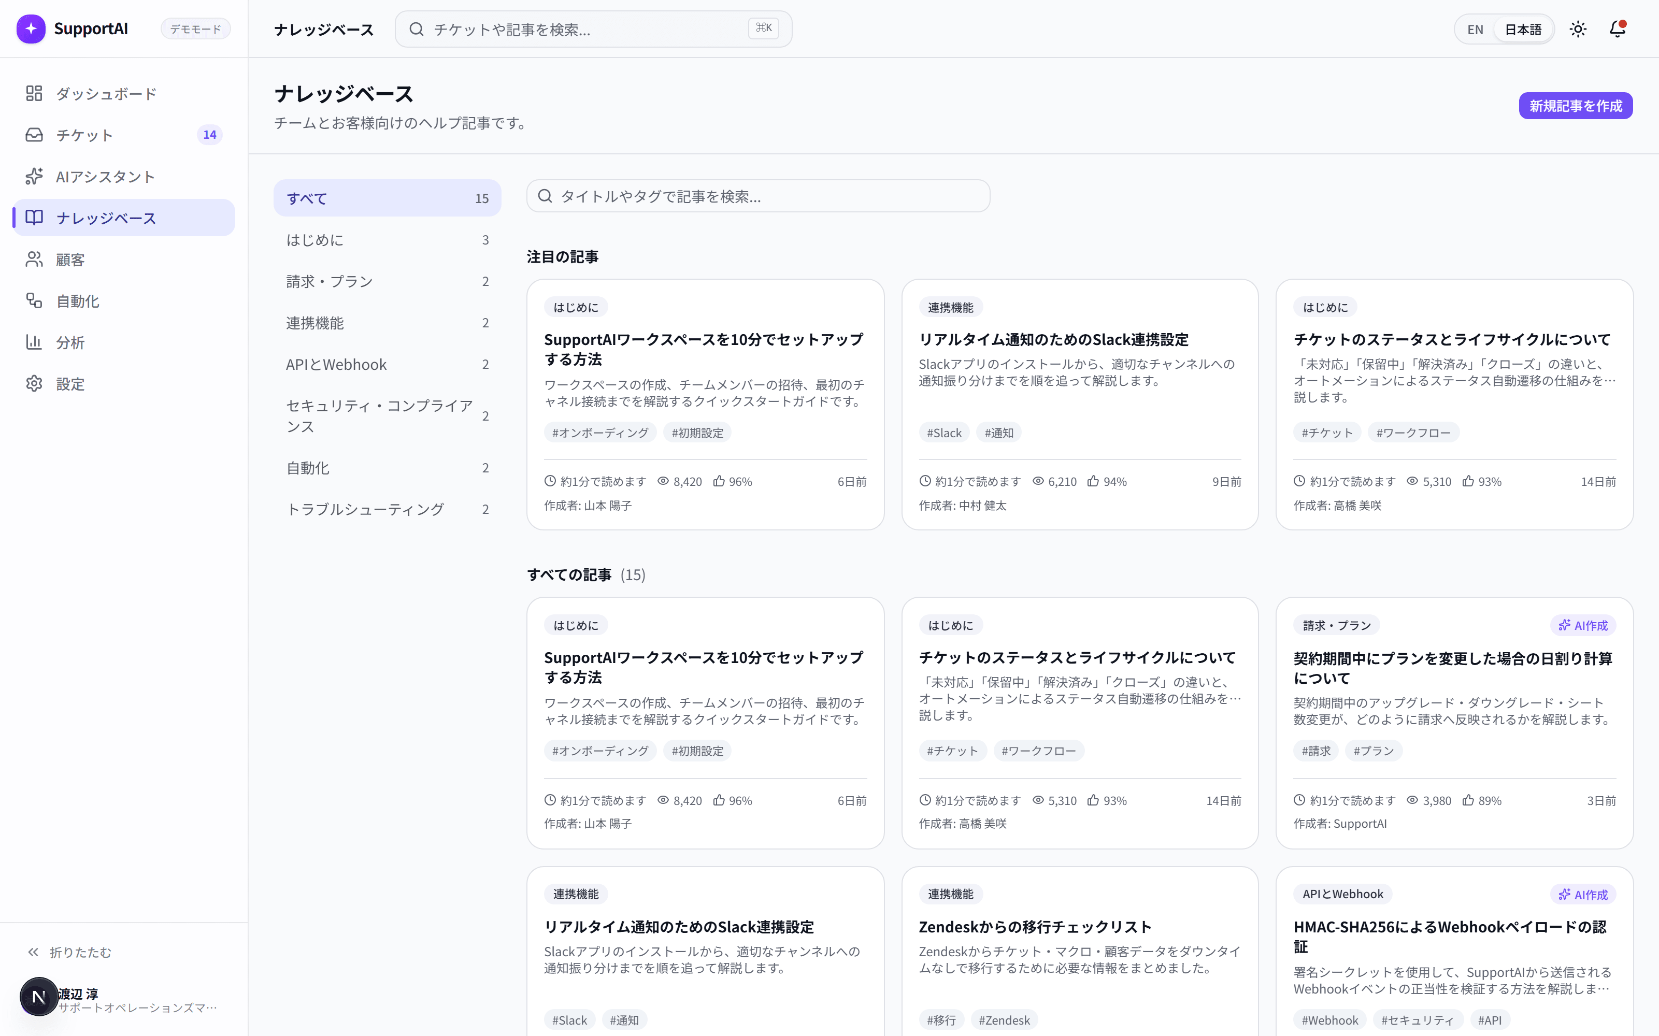The width and height of the screenshot is (1659, 1036).
Task: Select the 連携機能 category filter
Action: [x=387, y=323]
